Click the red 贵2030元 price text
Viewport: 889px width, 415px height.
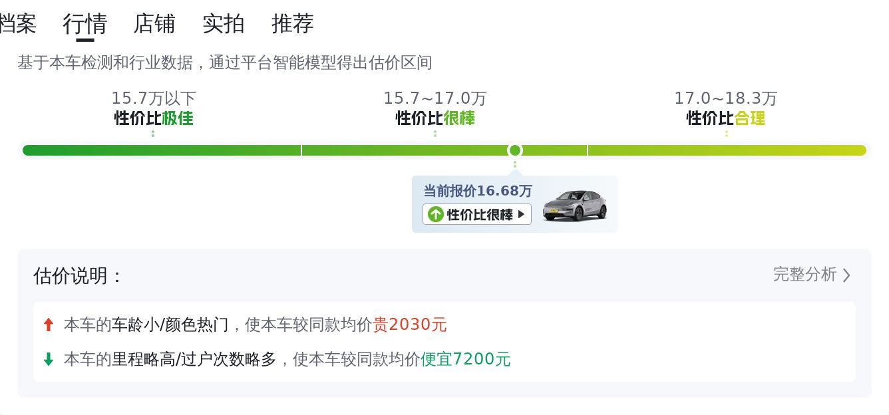(x=410, y=325)
